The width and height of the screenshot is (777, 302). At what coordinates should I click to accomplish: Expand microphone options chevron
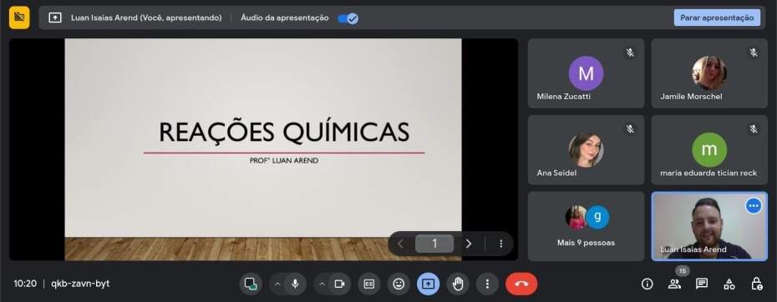pyautogui.click(x=277, y=284)
